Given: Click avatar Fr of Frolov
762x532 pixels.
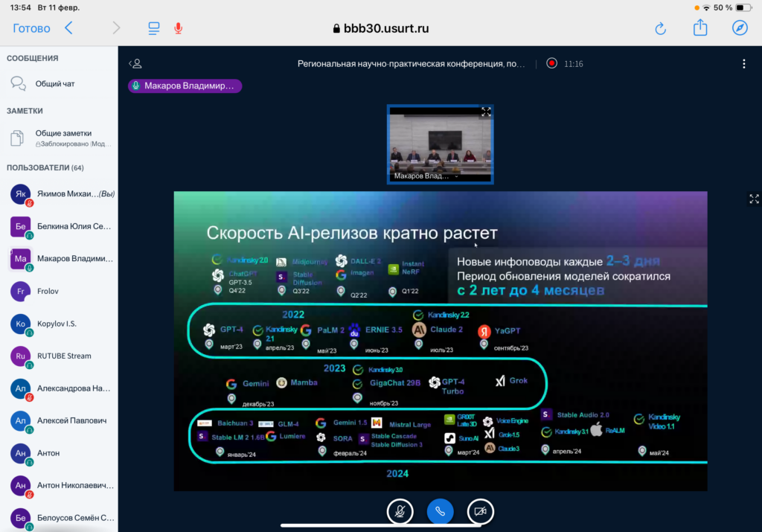Looking at the screenshot, I should point(20,292).
